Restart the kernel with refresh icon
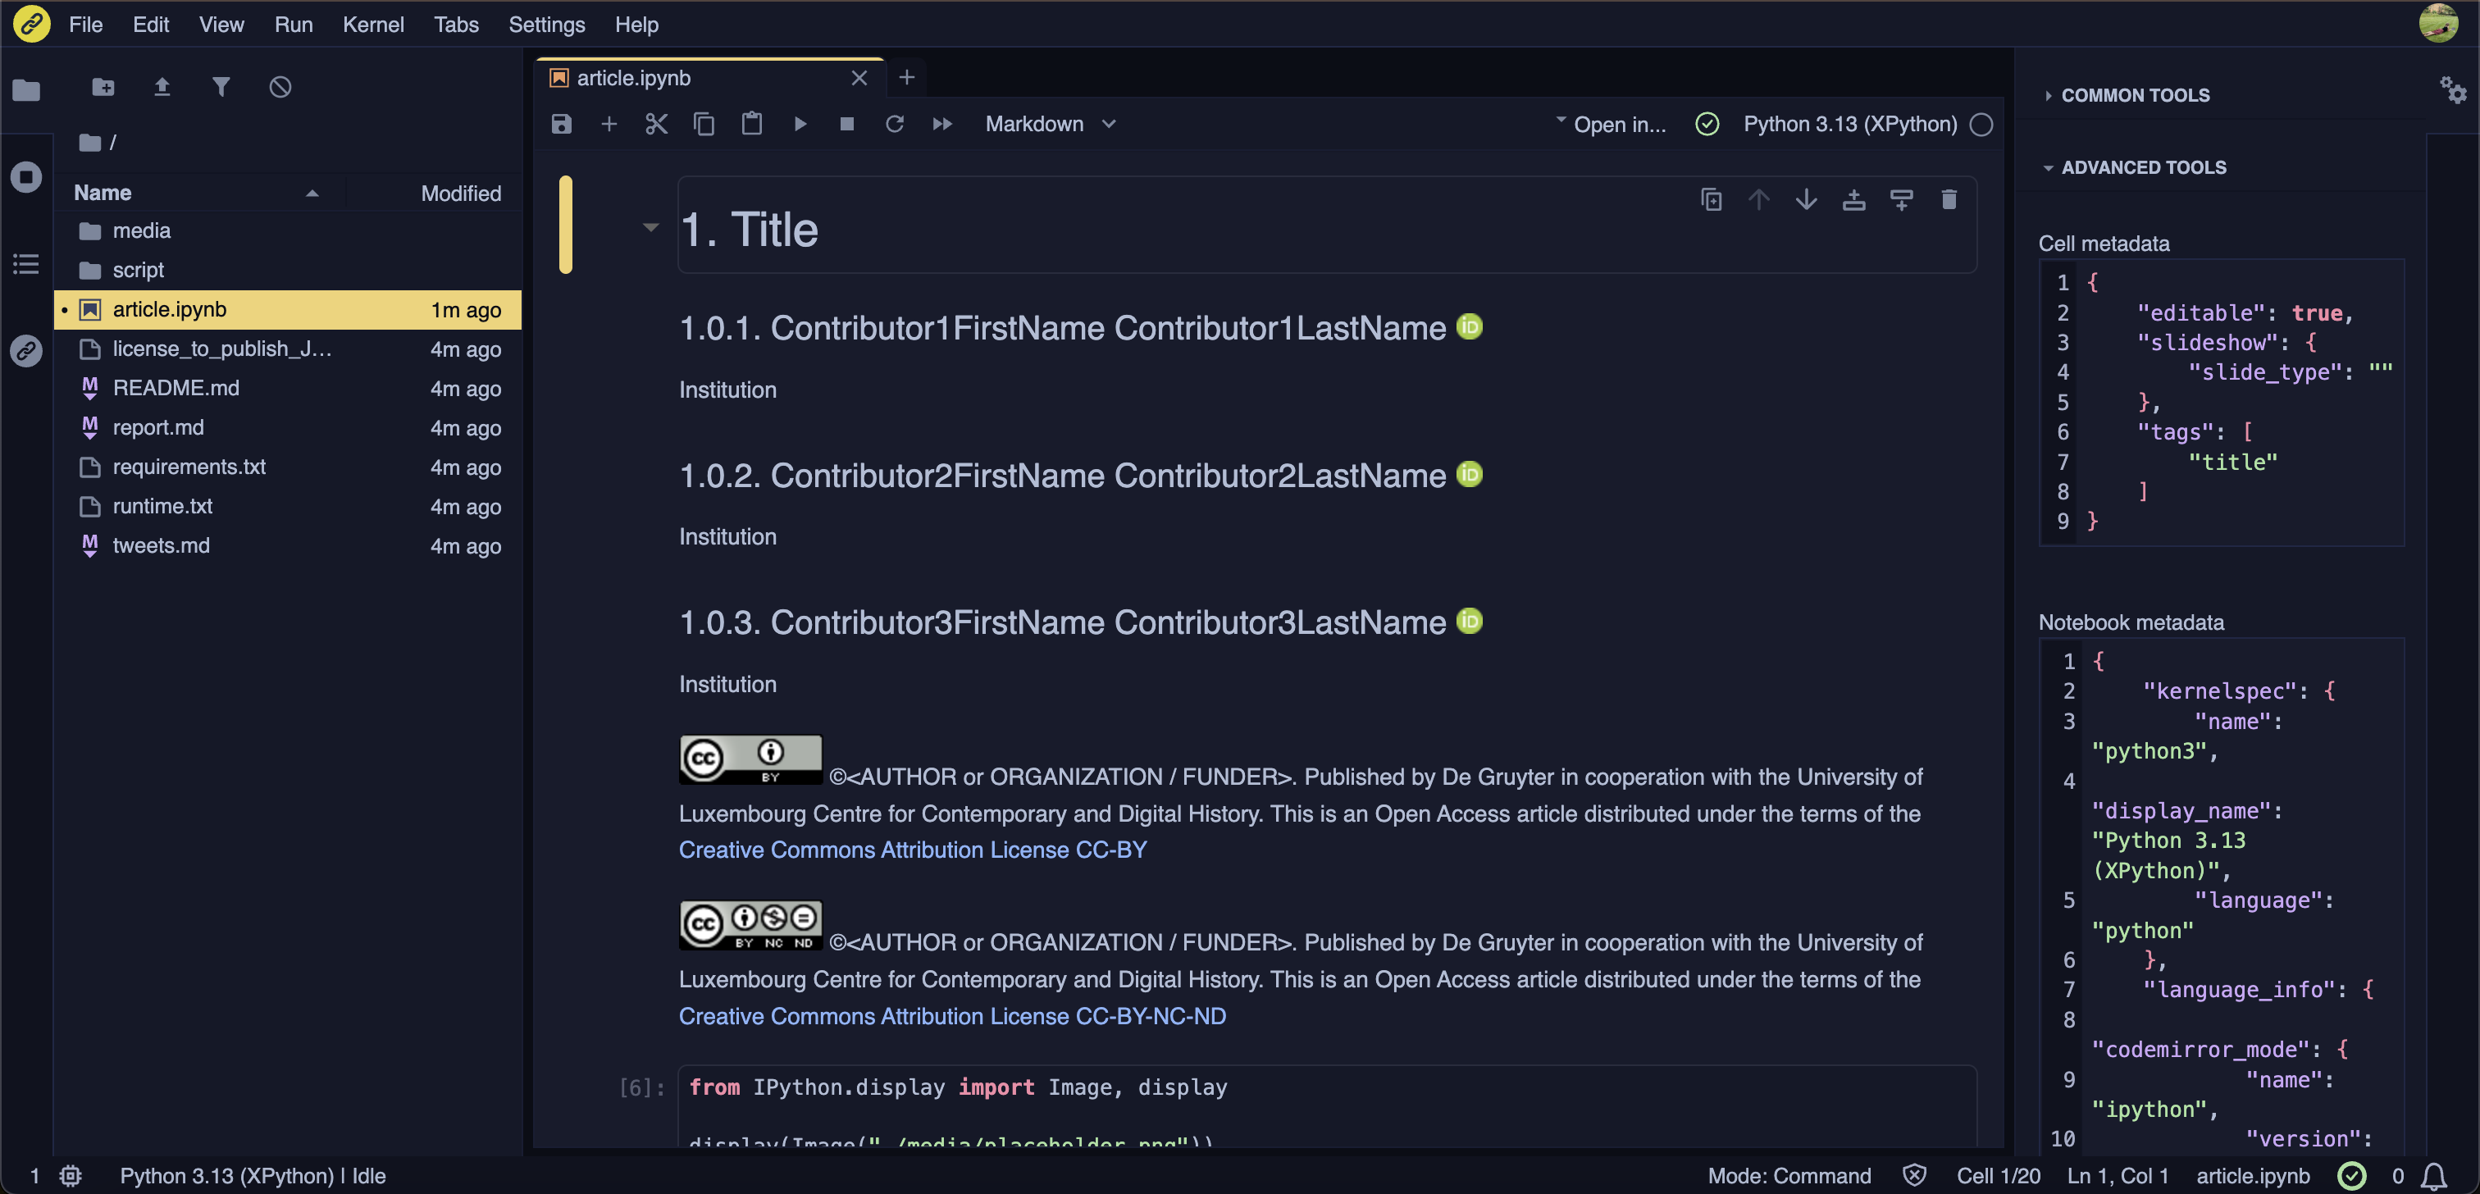Screen dimensions: 2480x1194 coord(895,124)
